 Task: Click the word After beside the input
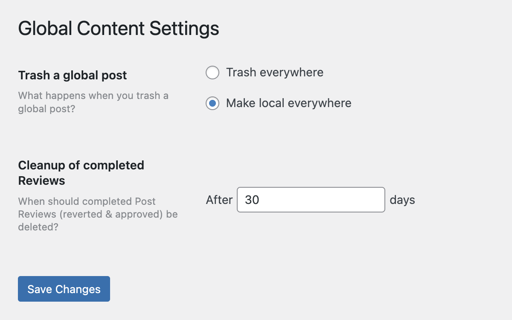tap(219, 200)
